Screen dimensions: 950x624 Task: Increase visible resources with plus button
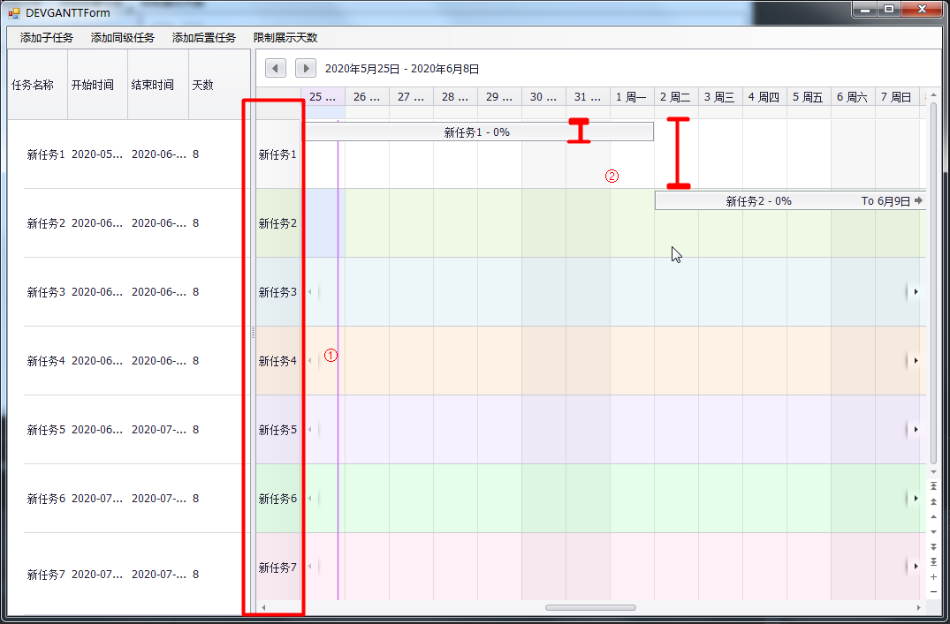[933, 577]
